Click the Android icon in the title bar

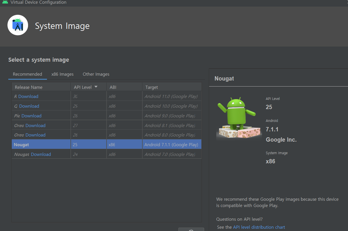(5, 2)
